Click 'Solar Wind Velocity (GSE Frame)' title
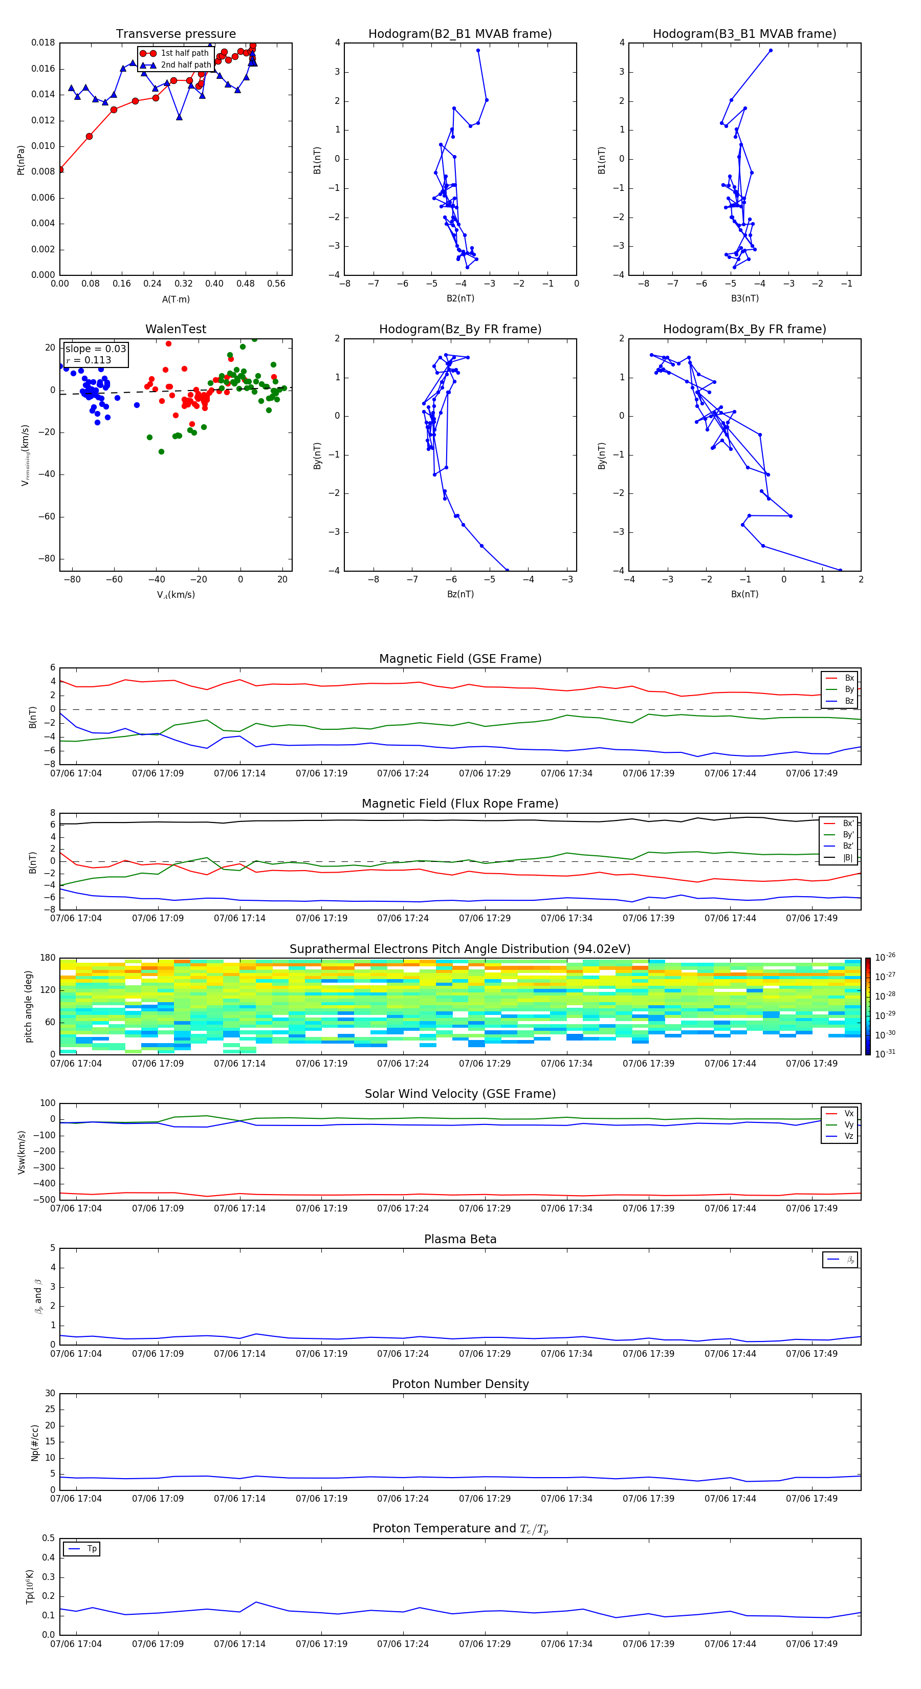 pos(460,1094)
